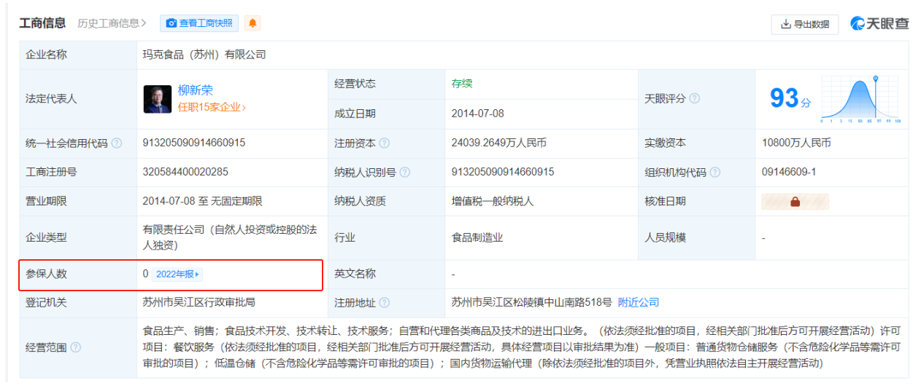Open 查看工商快照 snapshot button
This screenshot has width=913, height=391.
(x=200, y=23)
